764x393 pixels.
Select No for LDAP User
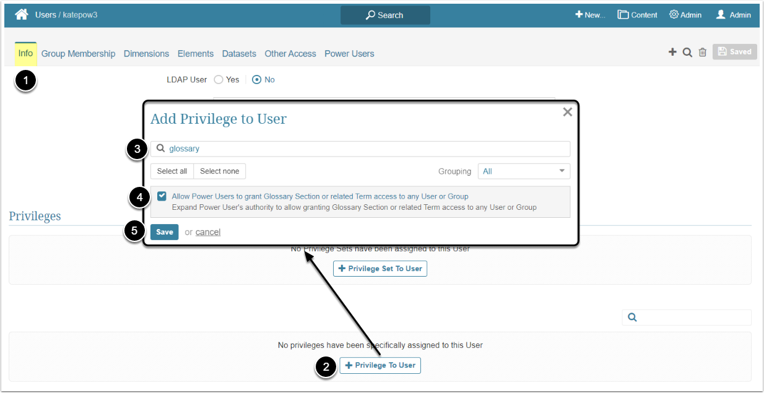[x=257, y=80]
